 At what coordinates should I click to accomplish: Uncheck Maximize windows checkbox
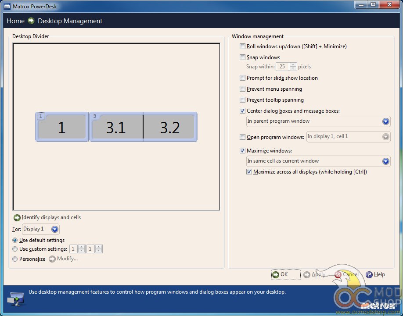coord(242,151)
